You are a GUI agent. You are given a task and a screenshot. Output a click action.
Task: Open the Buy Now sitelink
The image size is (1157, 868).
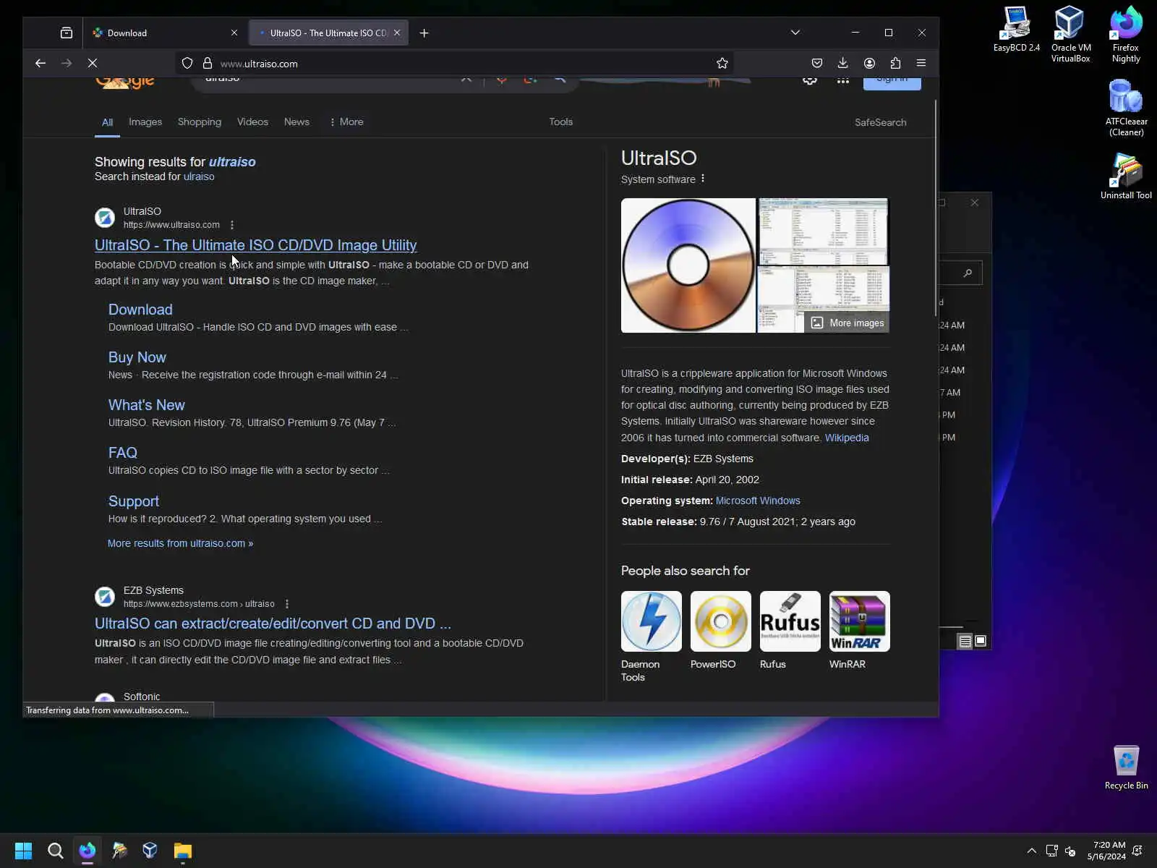[137, 357]
